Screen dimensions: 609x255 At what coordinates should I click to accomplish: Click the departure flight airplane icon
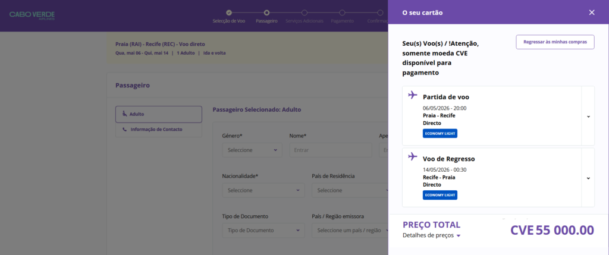click(x=413, y=95)
